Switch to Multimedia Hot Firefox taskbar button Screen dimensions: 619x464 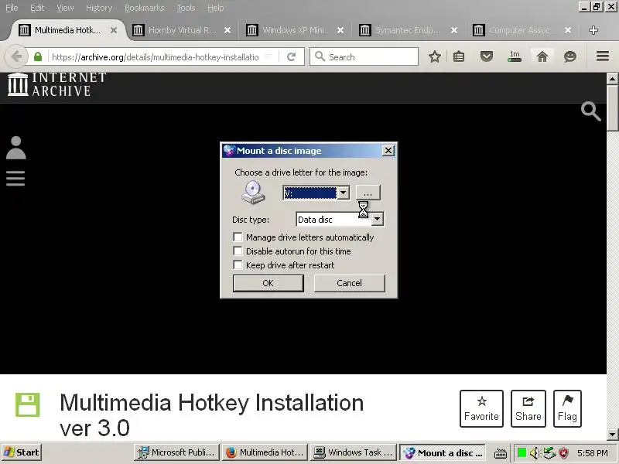[265, 452]
